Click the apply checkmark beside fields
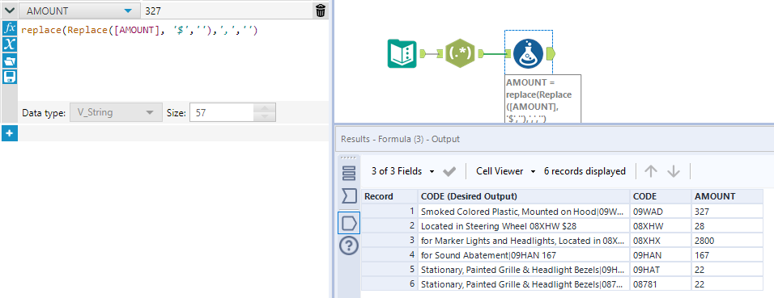774x298 pixels. (449, 171)
